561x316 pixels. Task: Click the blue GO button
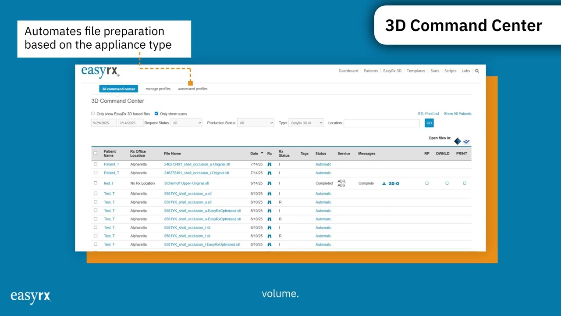click(x=429, y=123)
